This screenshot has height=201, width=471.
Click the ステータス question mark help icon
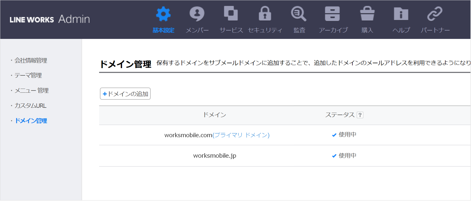point(360,115)
